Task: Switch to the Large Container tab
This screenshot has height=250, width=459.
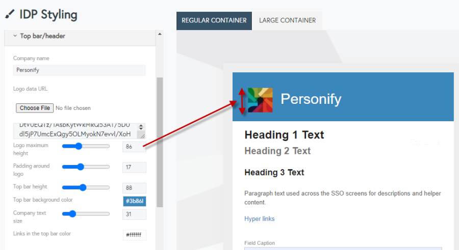Action: [287, 20]
